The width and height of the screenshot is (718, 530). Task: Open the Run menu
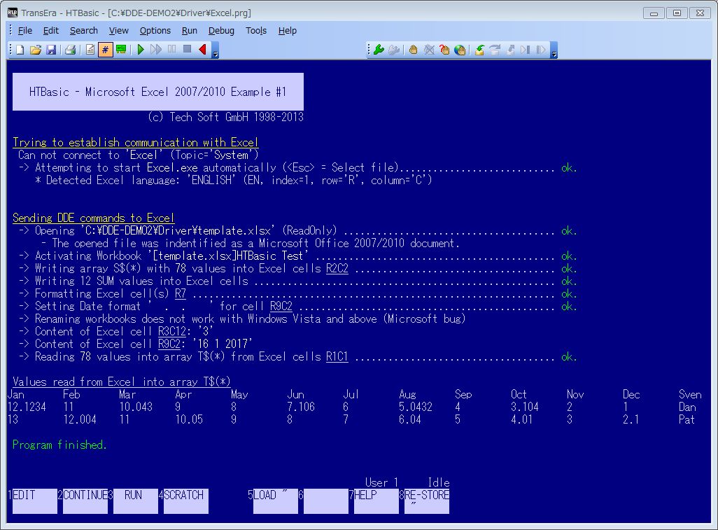pos(189,31)
